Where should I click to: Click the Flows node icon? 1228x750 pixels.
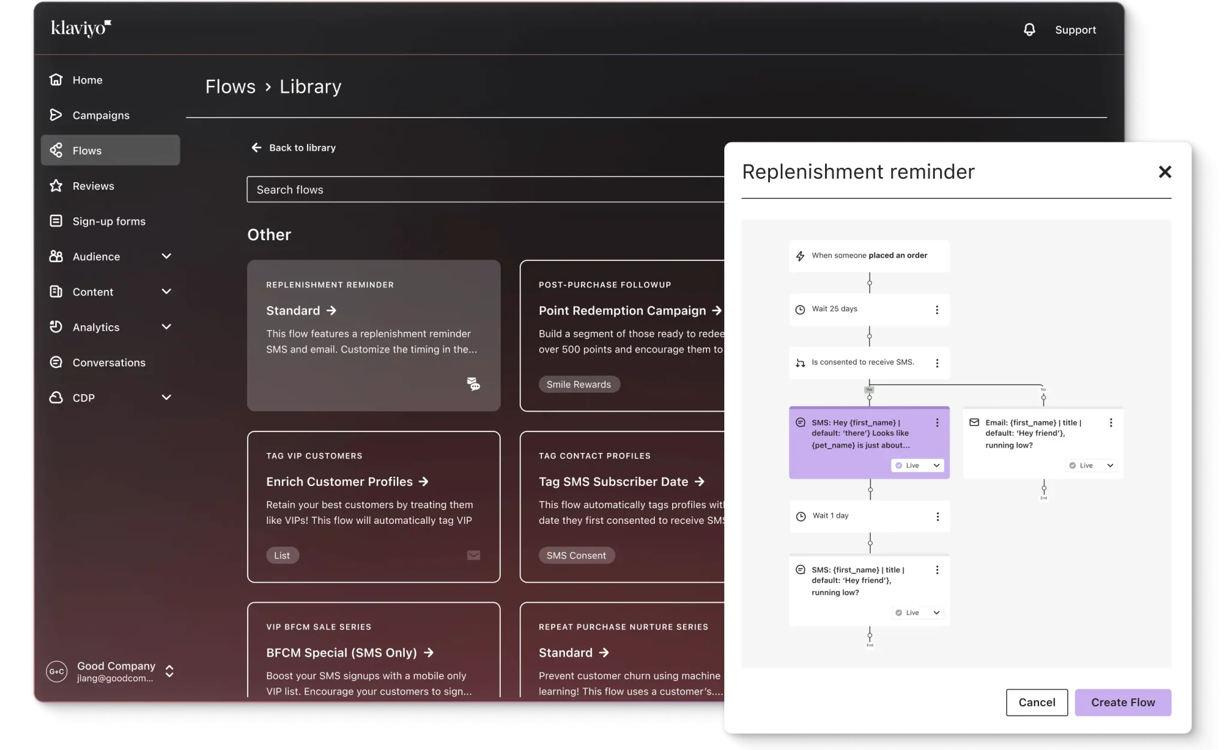click(56, 150)
